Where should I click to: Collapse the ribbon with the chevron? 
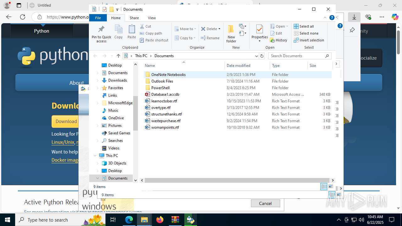click(x=325, y=18)
